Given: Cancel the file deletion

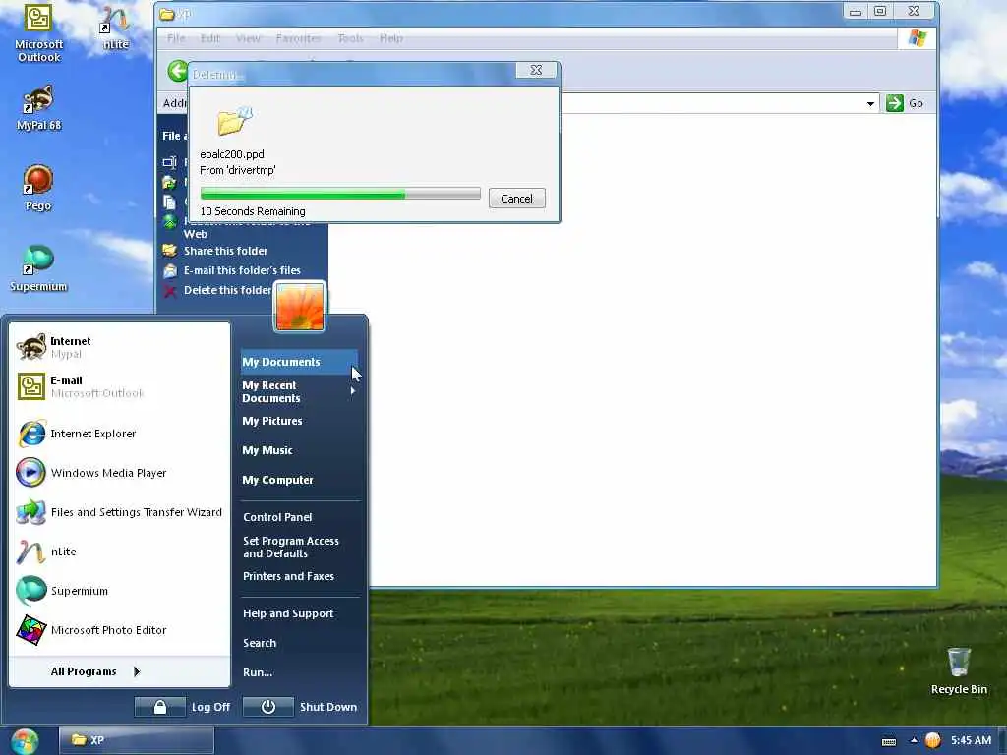Looking at the screenshot, I should [516, 199].
